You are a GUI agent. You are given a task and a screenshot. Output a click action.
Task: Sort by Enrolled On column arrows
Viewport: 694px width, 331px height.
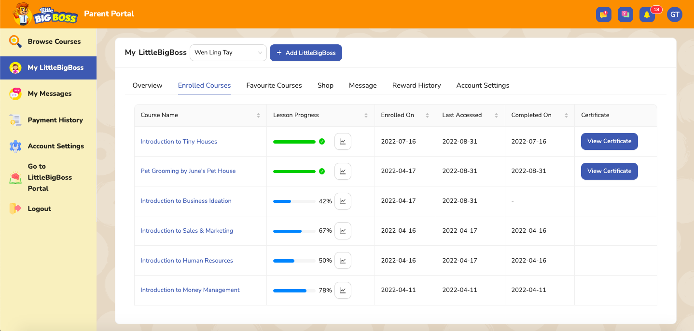coord(427,115)
